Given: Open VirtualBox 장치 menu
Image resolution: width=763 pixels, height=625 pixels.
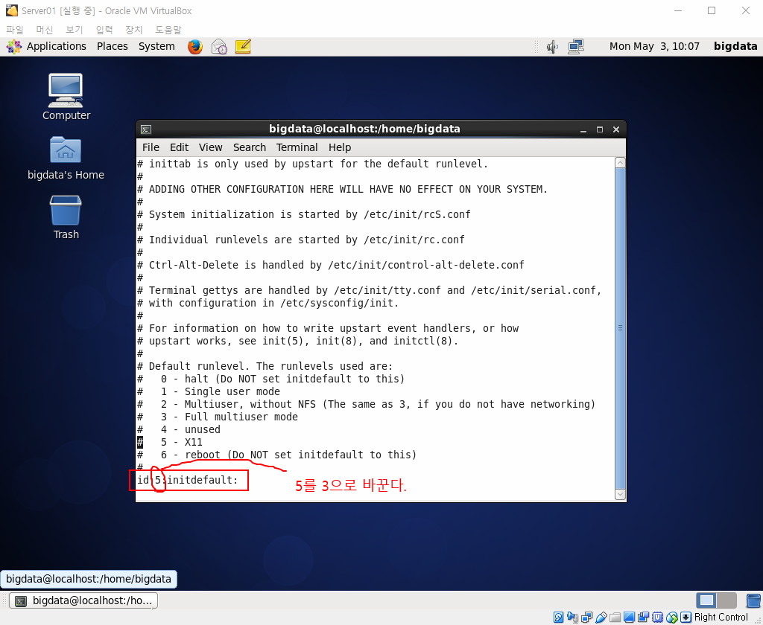Looking at the screenshot, I should tap(134, 30).
